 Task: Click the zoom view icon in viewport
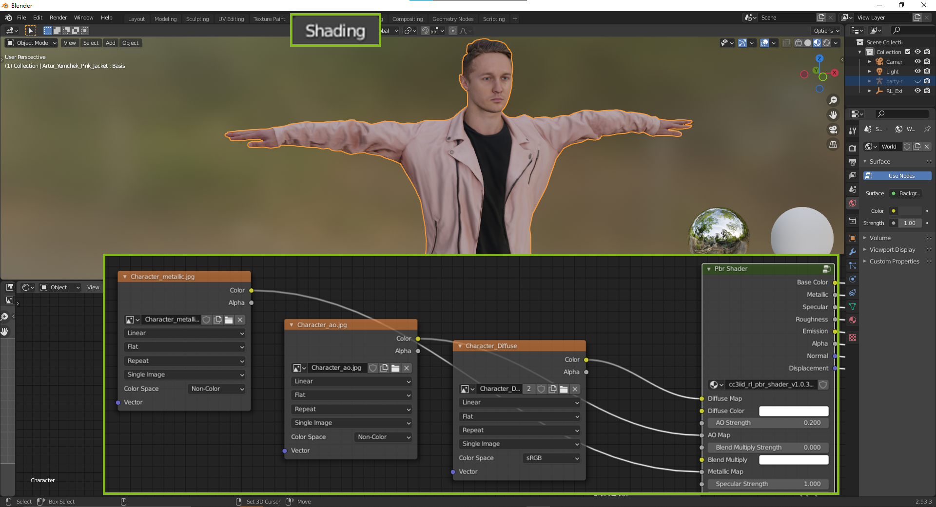point(834,100)
